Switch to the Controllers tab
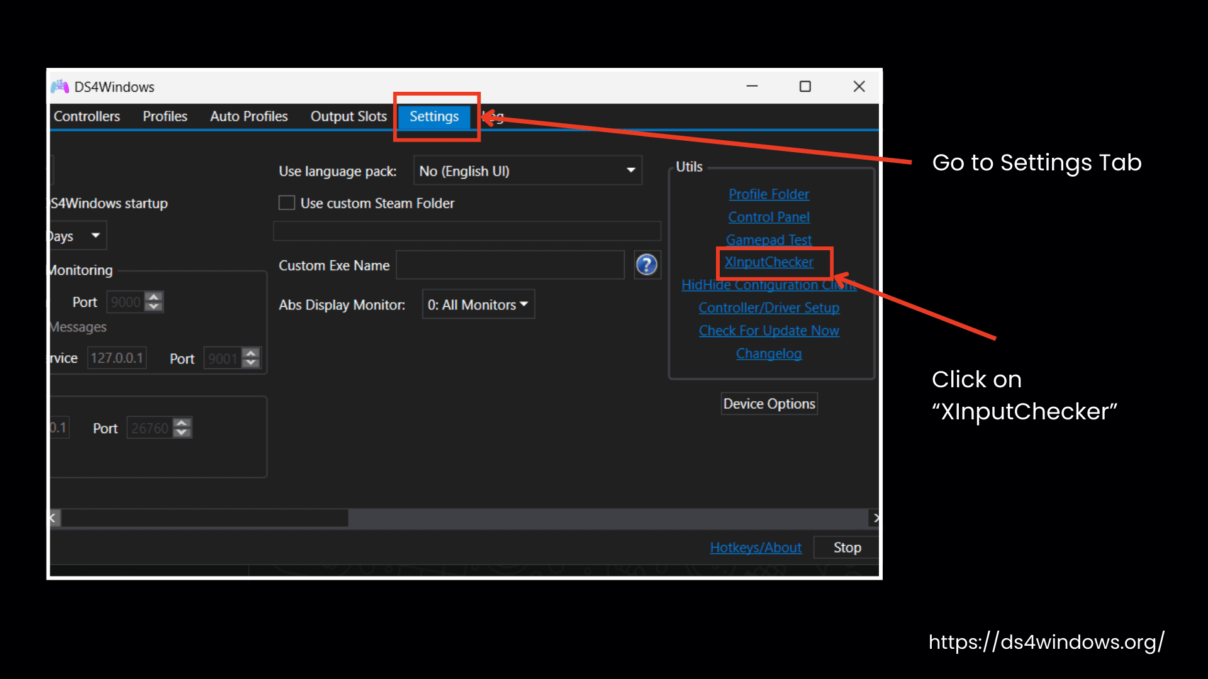 point(87,116)
